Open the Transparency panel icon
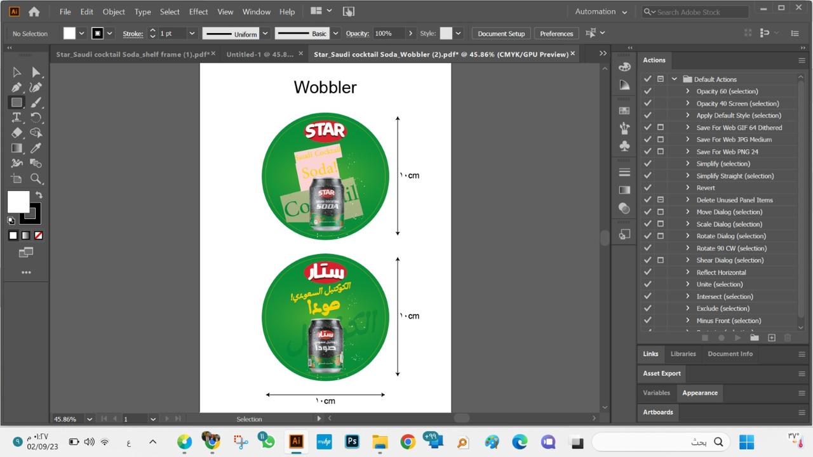Viewport: 813px width, 457px height. coord(624,208)
